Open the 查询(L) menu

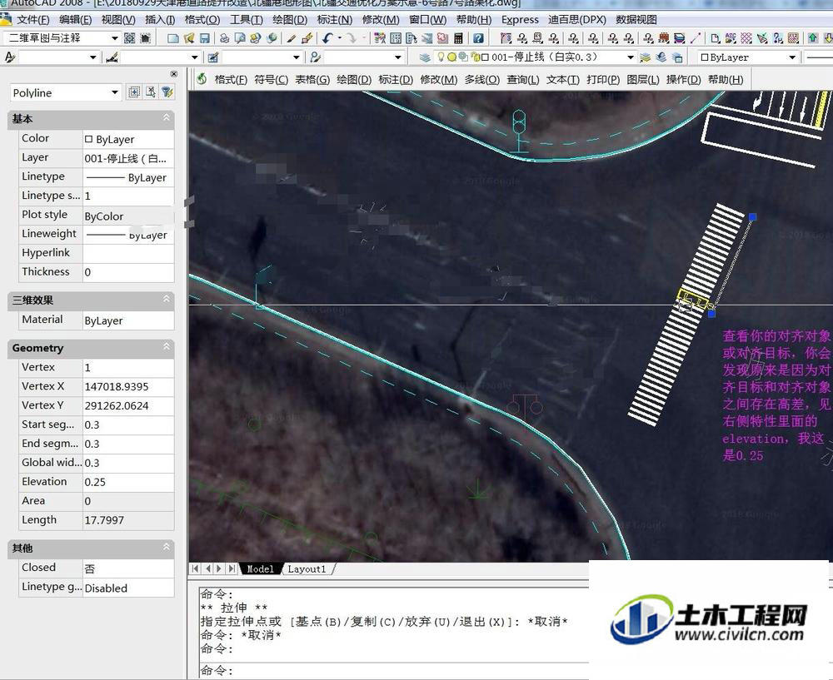[523, 80]
